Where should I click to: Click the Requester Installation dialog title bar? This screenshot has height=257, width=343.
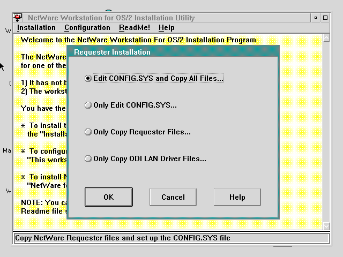point(173,52)
